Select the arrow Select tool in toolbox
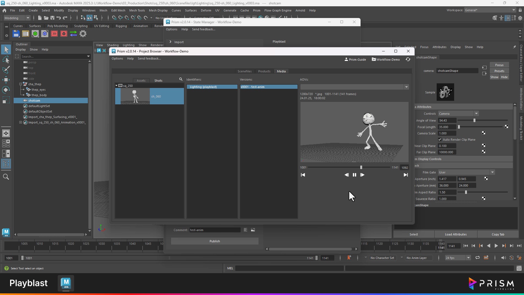This screenshot has width=524, height=295. (6, 49)
